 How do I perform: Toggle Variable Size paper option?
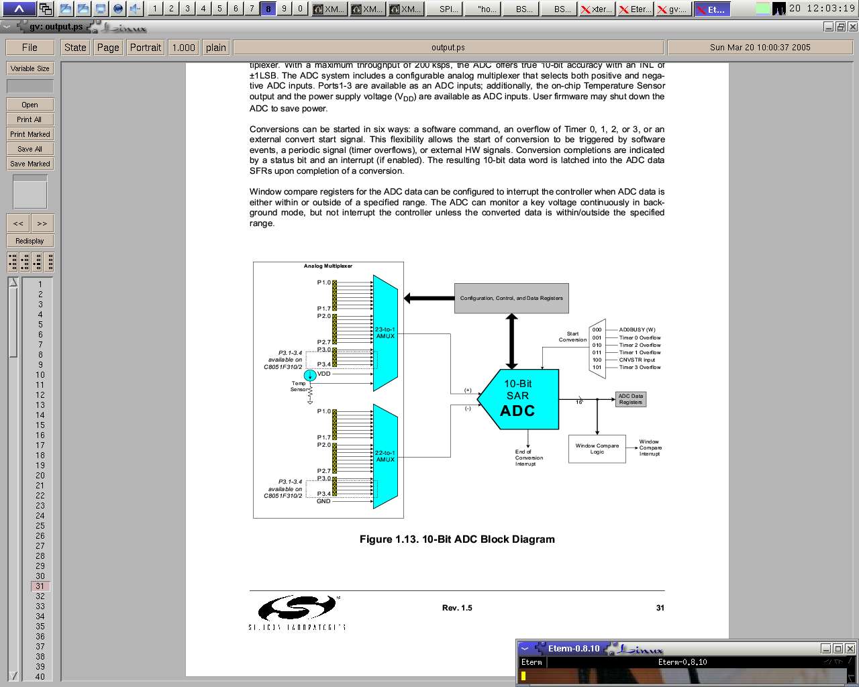tap(30, 68)
